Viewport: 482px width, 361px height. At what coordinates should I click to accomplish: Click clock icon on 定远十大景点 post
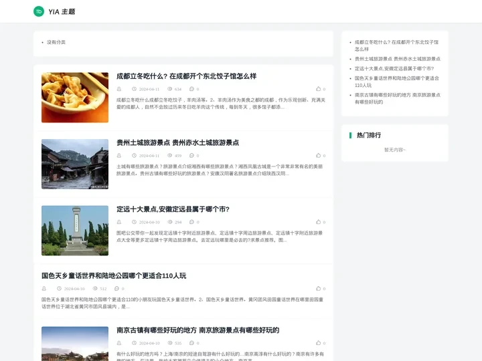(134, 222)
